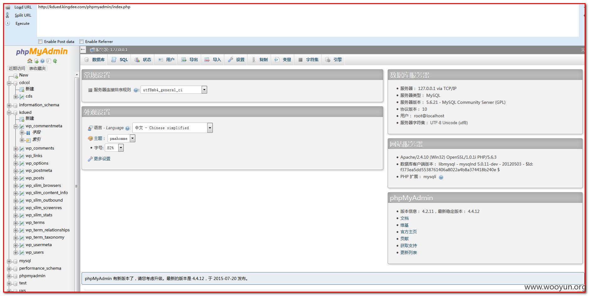Click the mysql database cylinder icon

coord(15,261)
